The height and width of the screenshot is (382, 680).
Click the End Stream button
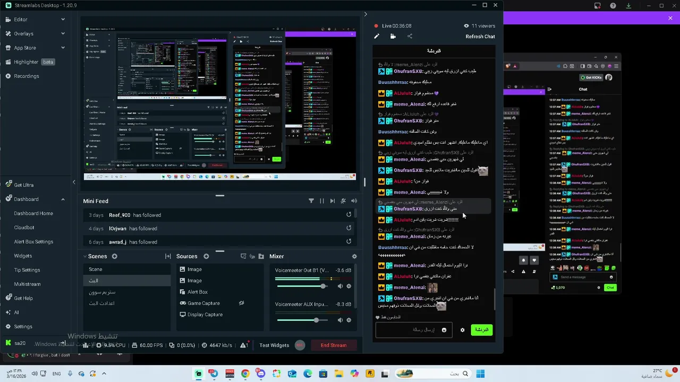(334, 345)
